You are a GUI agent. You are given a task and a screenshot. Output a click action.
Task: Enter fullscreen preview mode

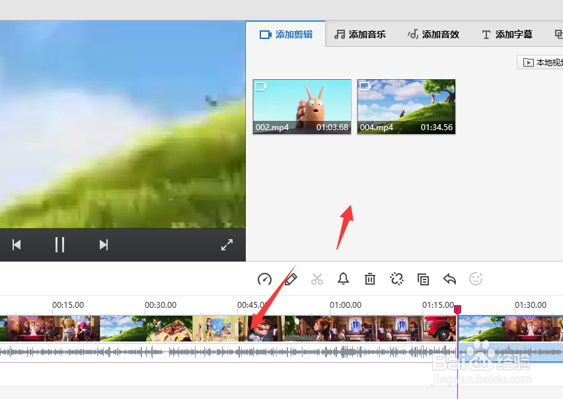227,244
